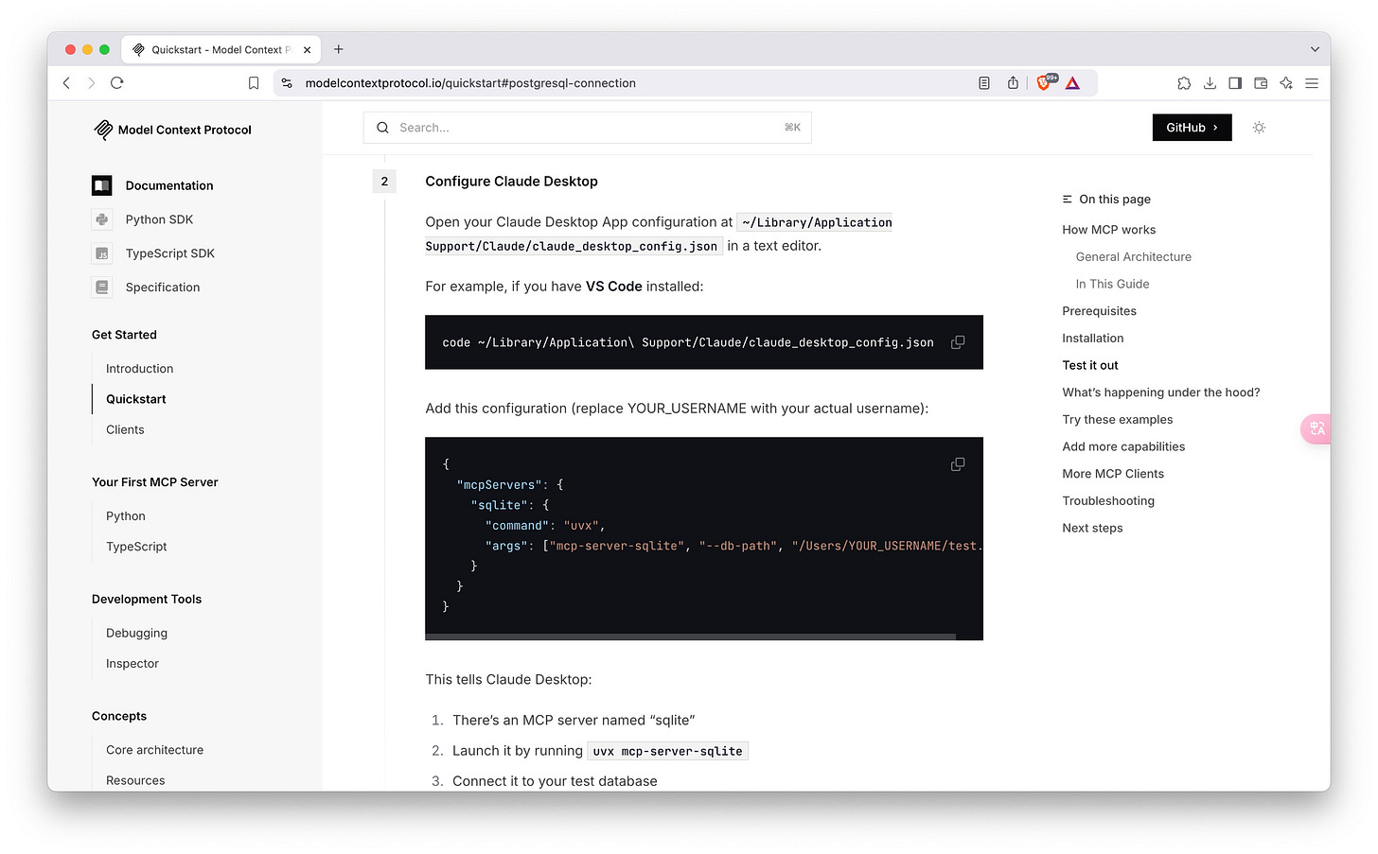Jump to More MCP Clients section

(x=1113, y=474)
